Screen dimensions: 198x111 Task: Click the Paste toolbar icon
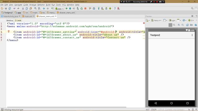(31, 8)
